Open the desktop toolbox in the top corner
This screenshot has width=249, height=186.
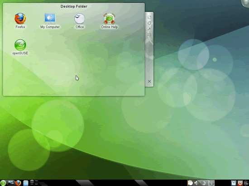coord(245,3)
